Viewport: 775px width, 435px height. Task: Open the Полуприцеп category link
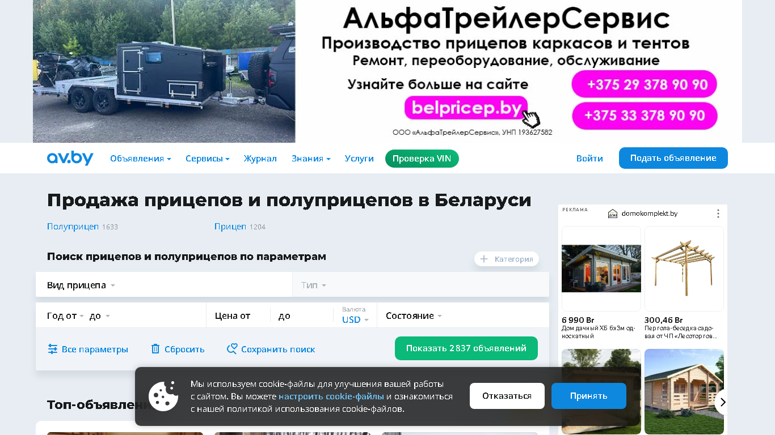tap(73, 227)
